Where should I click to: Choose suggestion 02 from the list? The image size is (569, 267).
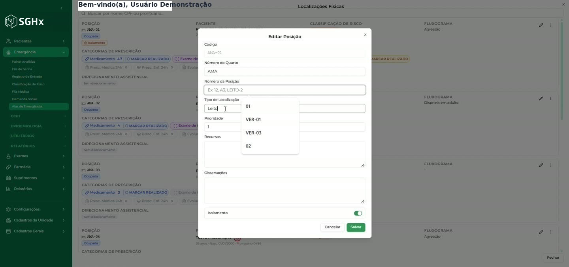click(270, 146)
